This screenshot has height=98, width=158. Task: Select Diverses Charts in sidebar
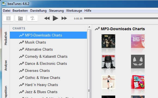(48, 71)
